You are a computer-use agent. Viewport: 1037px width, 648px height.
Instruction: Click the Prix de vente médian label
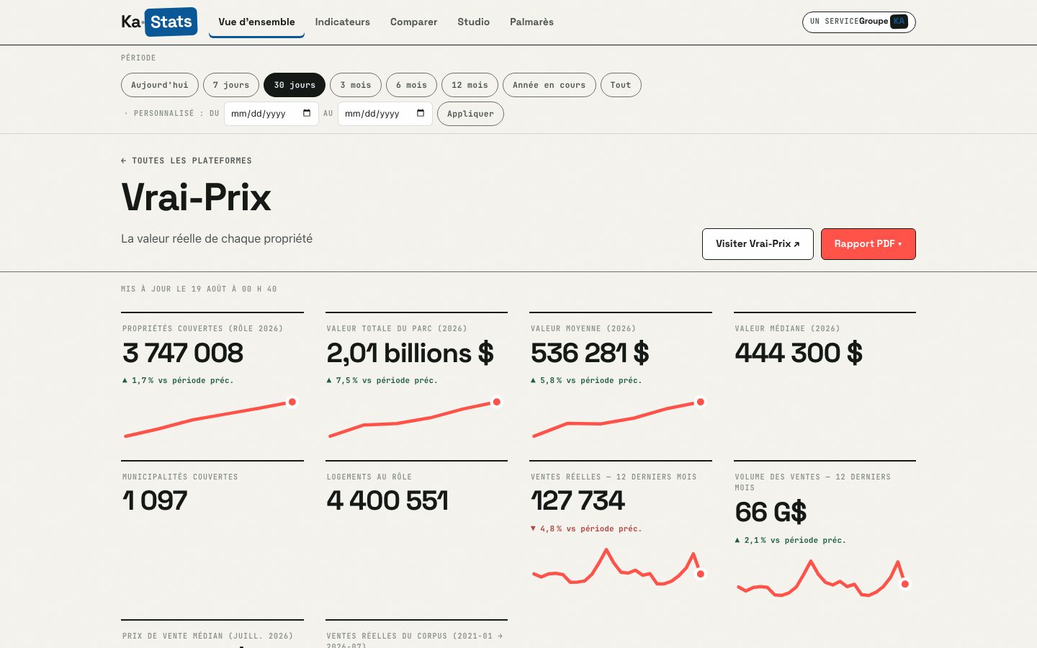pyautogui.click(x=207, y=636)
